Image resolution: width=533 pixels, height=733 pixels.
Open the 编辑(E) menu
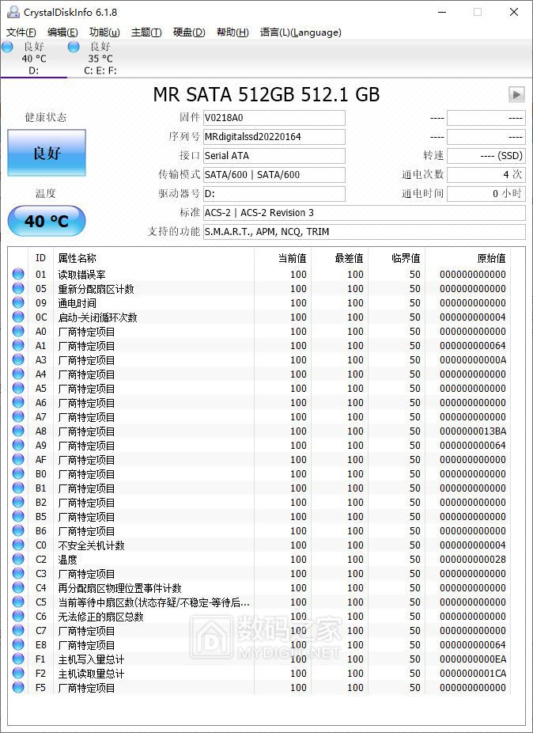pyautogui.click(x=62, y=32)
